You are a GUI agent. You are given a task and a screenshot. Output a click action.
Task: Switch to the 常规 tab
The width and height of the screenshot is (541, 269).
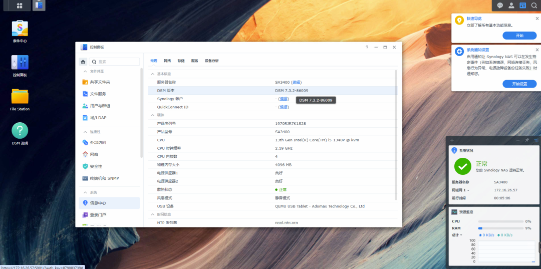(154, 61)
